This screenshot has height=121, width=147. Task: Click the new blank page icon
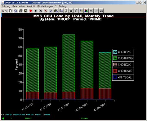pos(11,11)
